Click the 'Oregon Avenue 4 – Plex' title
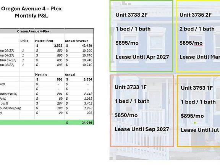 pos(31,9)
